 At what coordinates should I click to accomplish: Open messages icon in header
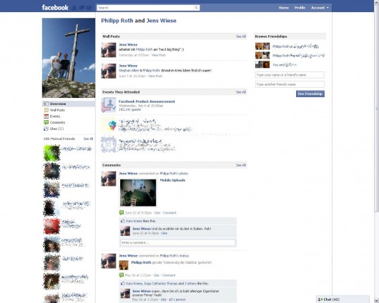[82, 8]
